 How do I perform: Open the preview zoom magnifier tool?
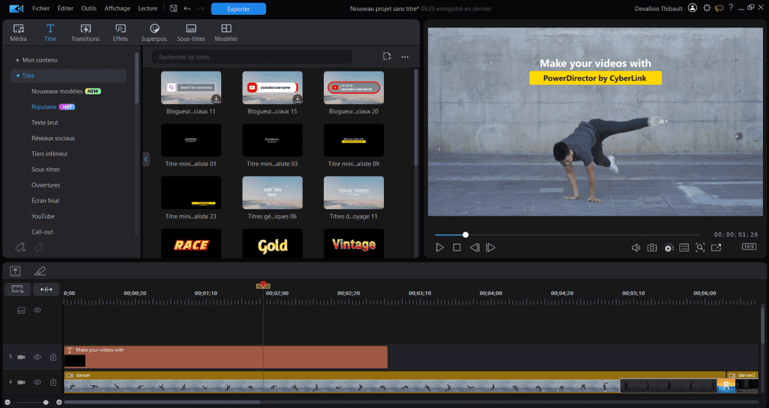tap(700, 247)
